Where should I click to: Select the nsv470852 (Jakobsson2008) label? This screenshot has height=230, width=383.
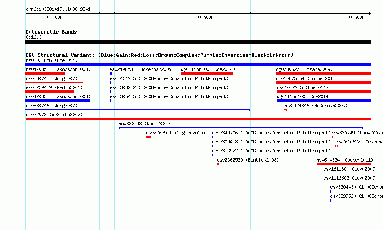pos(58,96)
